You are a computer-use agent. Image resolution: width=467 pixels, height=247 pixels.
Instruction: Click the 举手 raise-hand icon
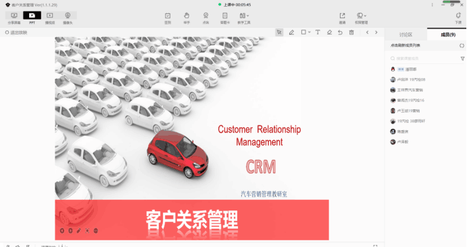coord(187,18)
